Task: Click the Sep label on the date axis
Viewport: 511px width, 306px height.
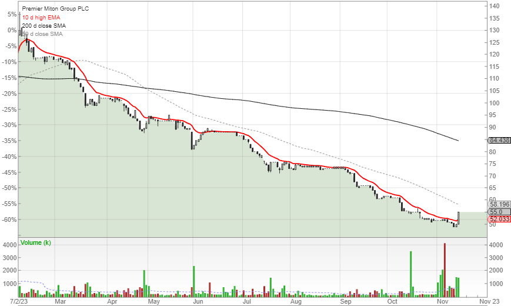Action: click(x=346, y=301)
